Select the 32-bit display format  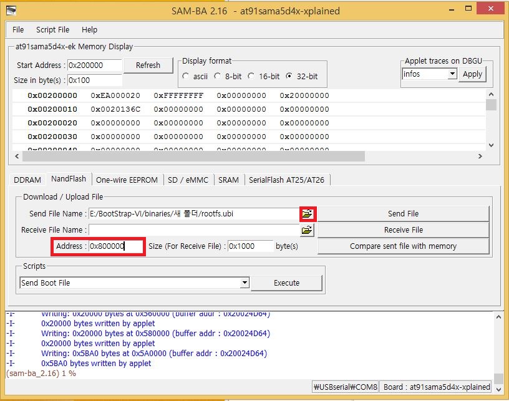pyautogui.click(x=289, y=76)
